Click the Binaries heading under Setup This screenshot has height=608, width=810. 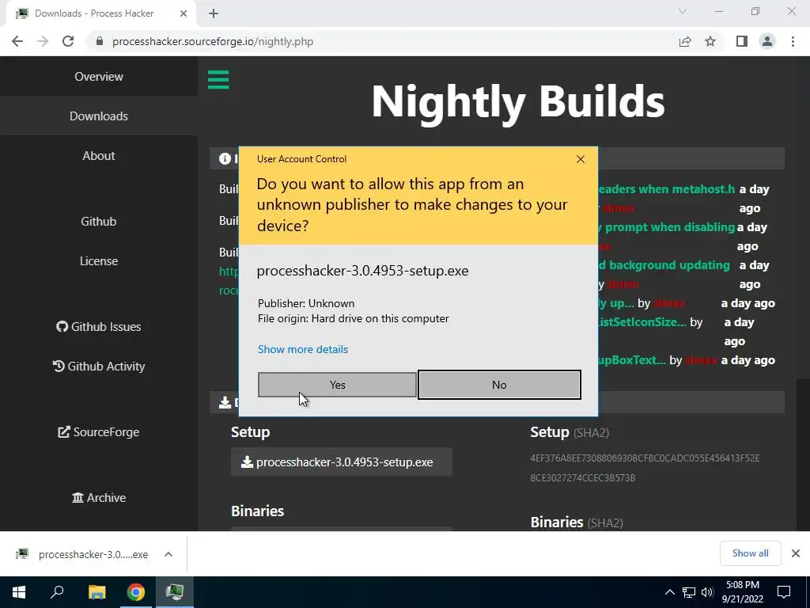(258, 511)
